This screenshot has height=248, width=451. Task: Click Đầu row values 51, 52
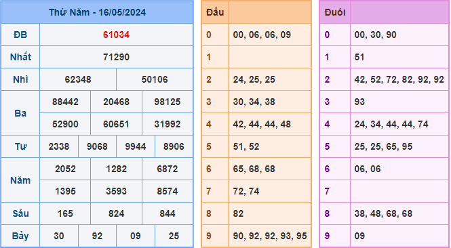click(x=246, y=147)
